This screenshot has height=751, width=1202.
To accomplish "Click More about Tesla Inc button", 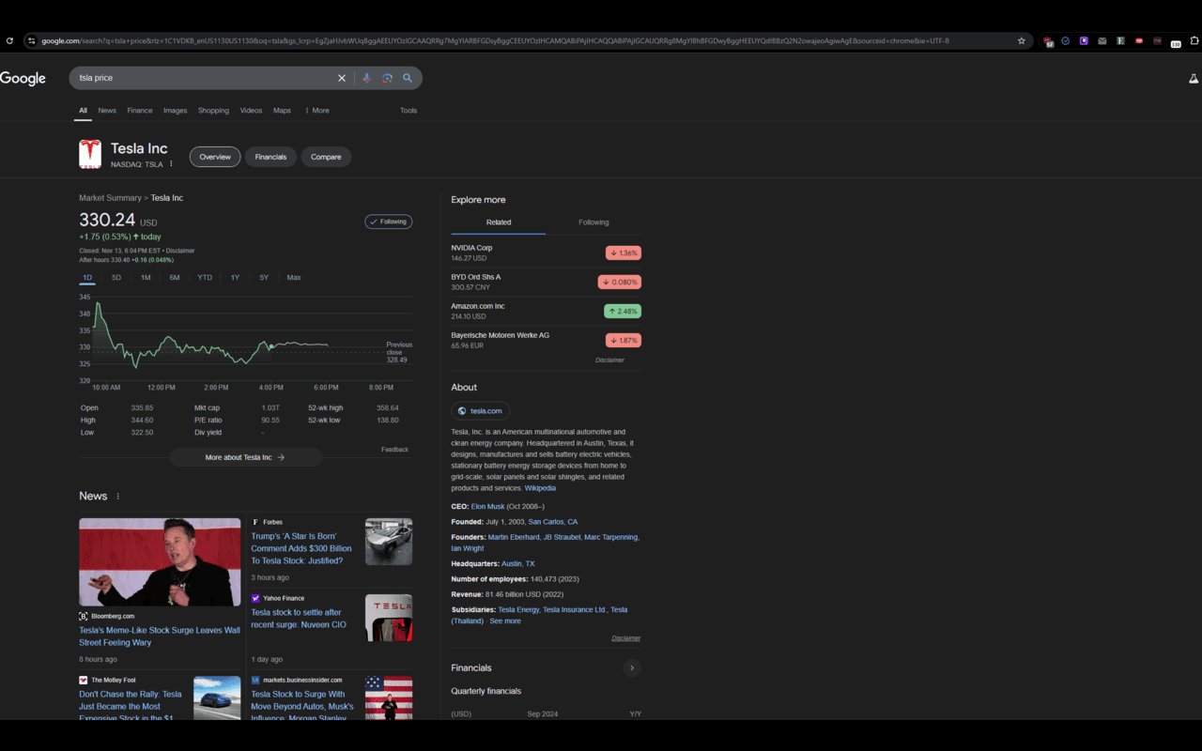I will (x=245, y=457).
